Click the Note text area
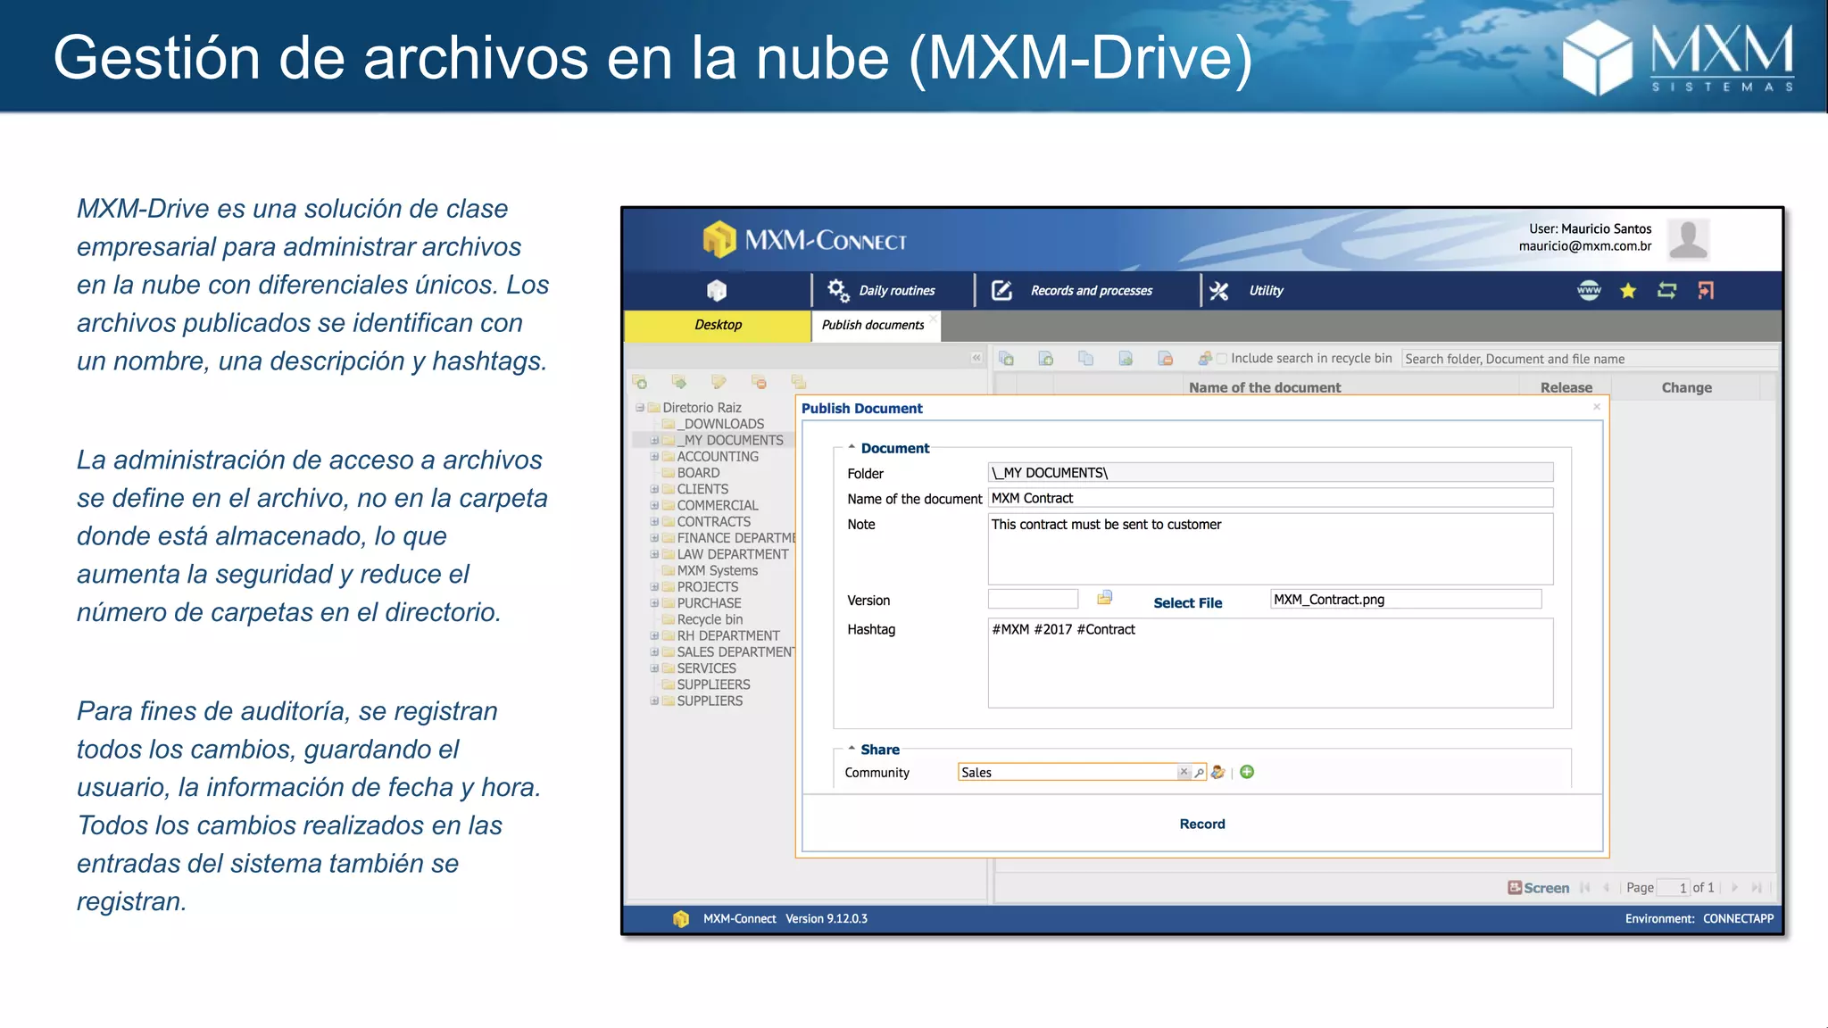 click(x=1270, y=549)
